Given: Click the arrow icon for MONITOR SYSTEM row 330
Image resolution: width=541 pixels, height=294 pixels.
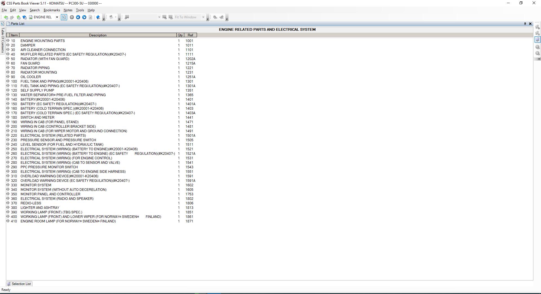Looking at the screenshot, I should pyautogui.click(x=8, y=185).
